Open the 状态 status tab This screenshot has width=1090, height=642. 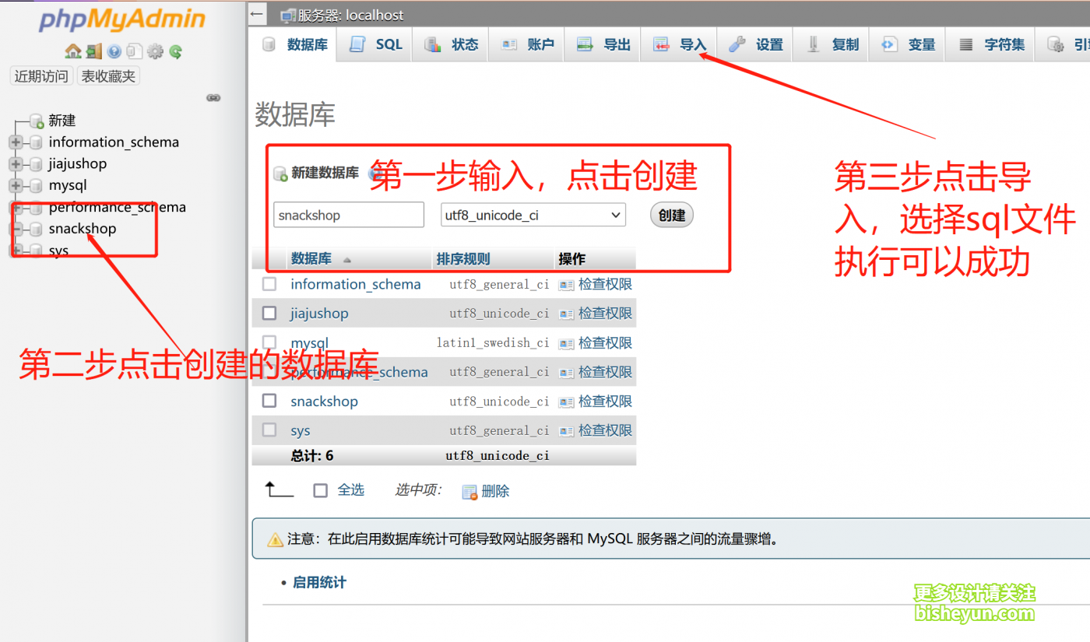(452, 44)
